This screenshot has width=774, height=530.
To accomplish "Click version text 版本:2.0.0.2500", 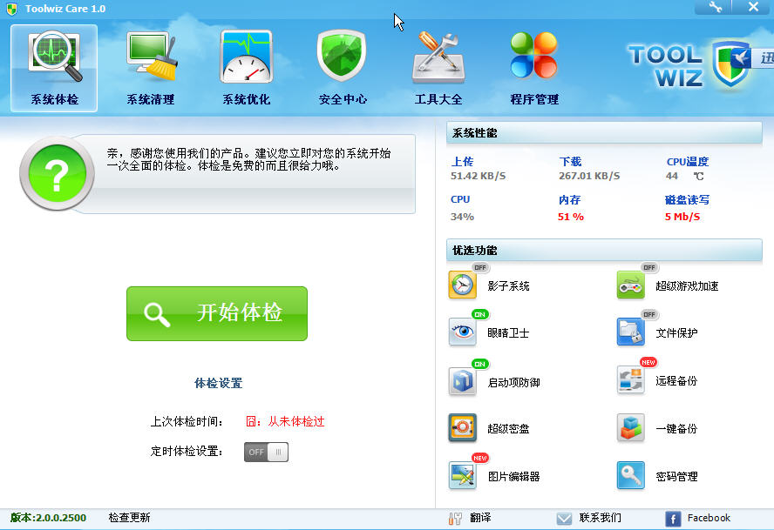I will (x=48, y=518).
